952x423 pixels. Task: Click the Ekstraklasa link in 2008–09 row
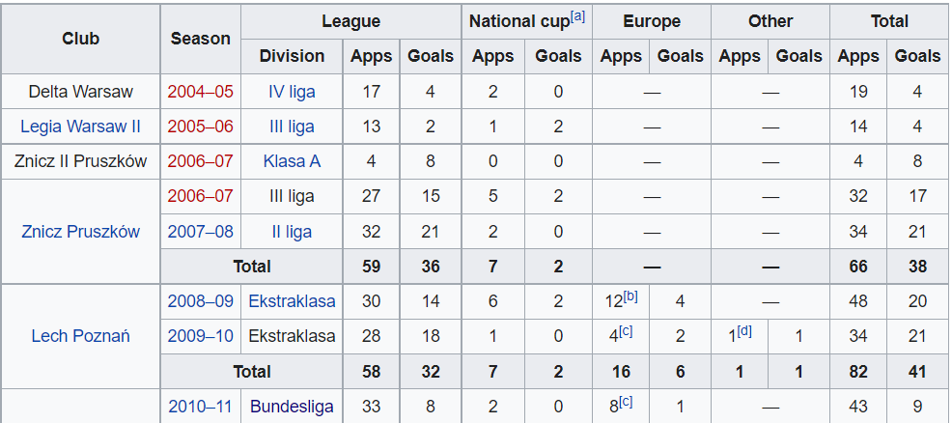pyautogui.click(x=292, y=301)
